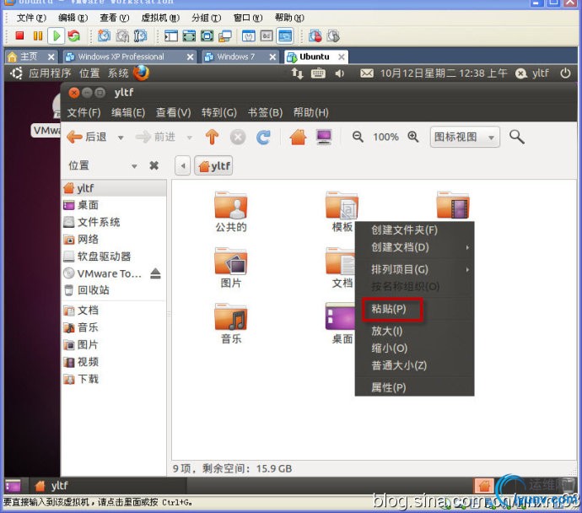Click the yltf user indicator in panel
Image resolution: width=582 pixels, height=513 pixels.
[x=532, y=73]
